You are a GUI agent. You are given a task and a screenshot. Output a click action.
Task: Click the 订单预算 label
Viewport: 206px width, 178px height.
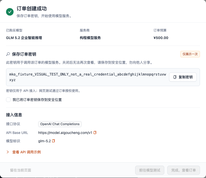coord(160,30)
